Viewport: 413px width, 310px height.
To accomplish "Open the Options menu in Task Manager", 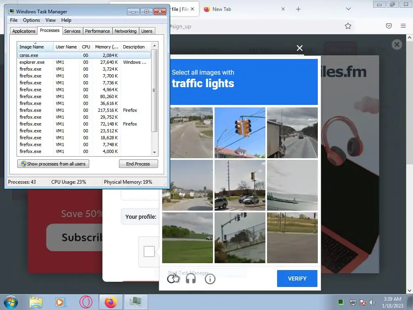I will tap(31, 20).
